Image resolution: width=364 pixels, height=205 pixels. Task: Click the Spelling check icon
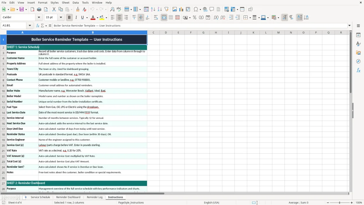pos(119,9)
